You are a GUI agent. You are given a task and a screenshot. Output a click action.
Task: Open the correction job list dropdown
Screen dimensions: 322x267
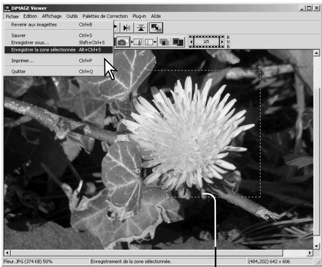tap(150, 42)
